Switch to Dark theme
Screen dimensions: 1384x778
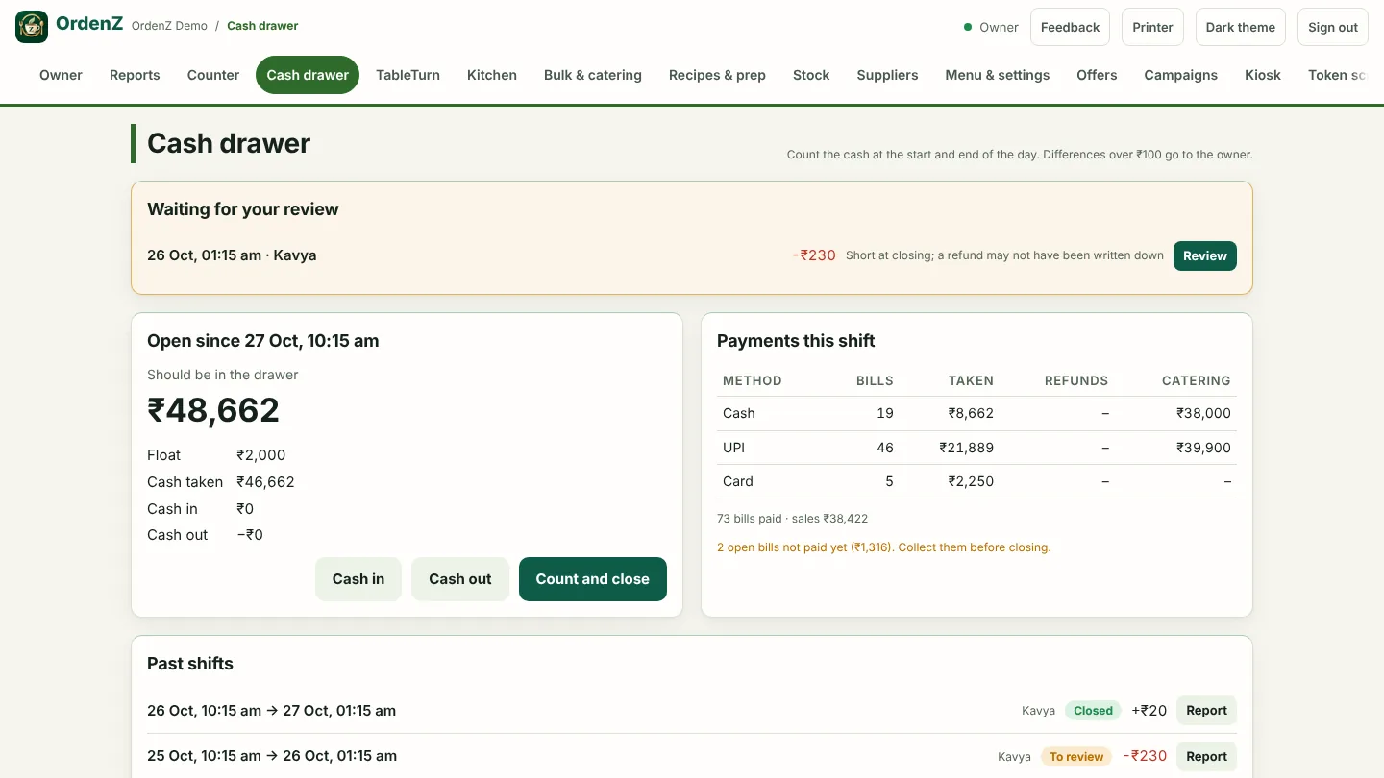tap(1241, 27)
